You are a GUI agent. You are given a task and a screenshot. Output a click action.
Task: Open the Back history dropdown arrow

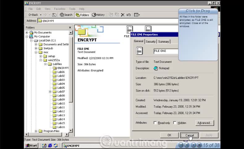[40, 15]
